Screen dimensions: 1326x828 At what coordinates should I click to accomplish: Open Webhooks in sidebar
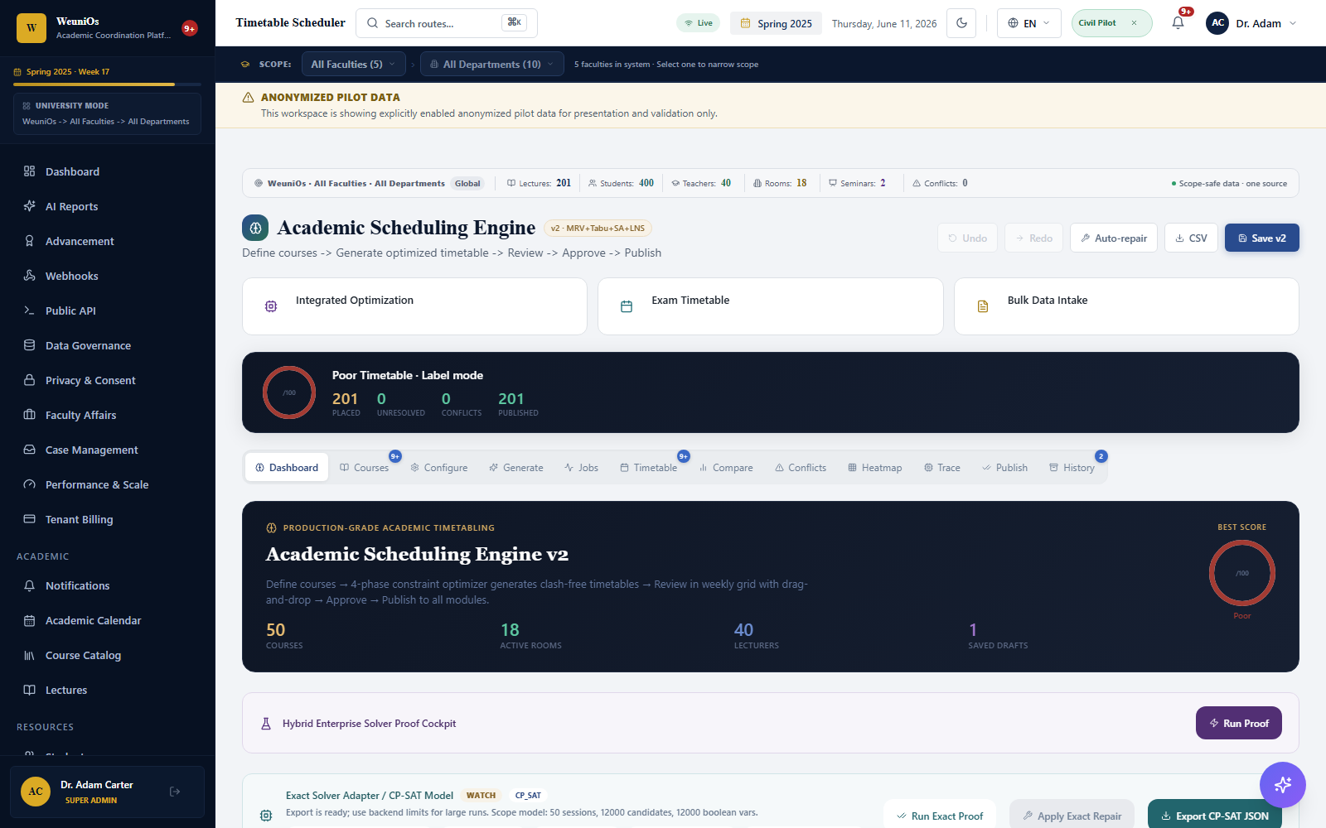[x=108, y=276]
